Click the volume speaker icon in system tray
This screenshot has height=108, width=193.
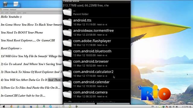pyautogui.click(x=177, y=107)
